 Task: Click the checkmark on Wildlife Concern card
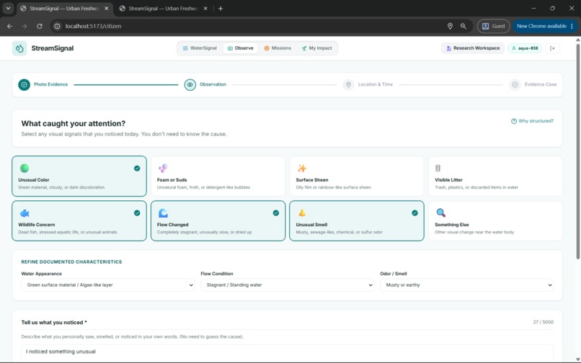point(137,213)
